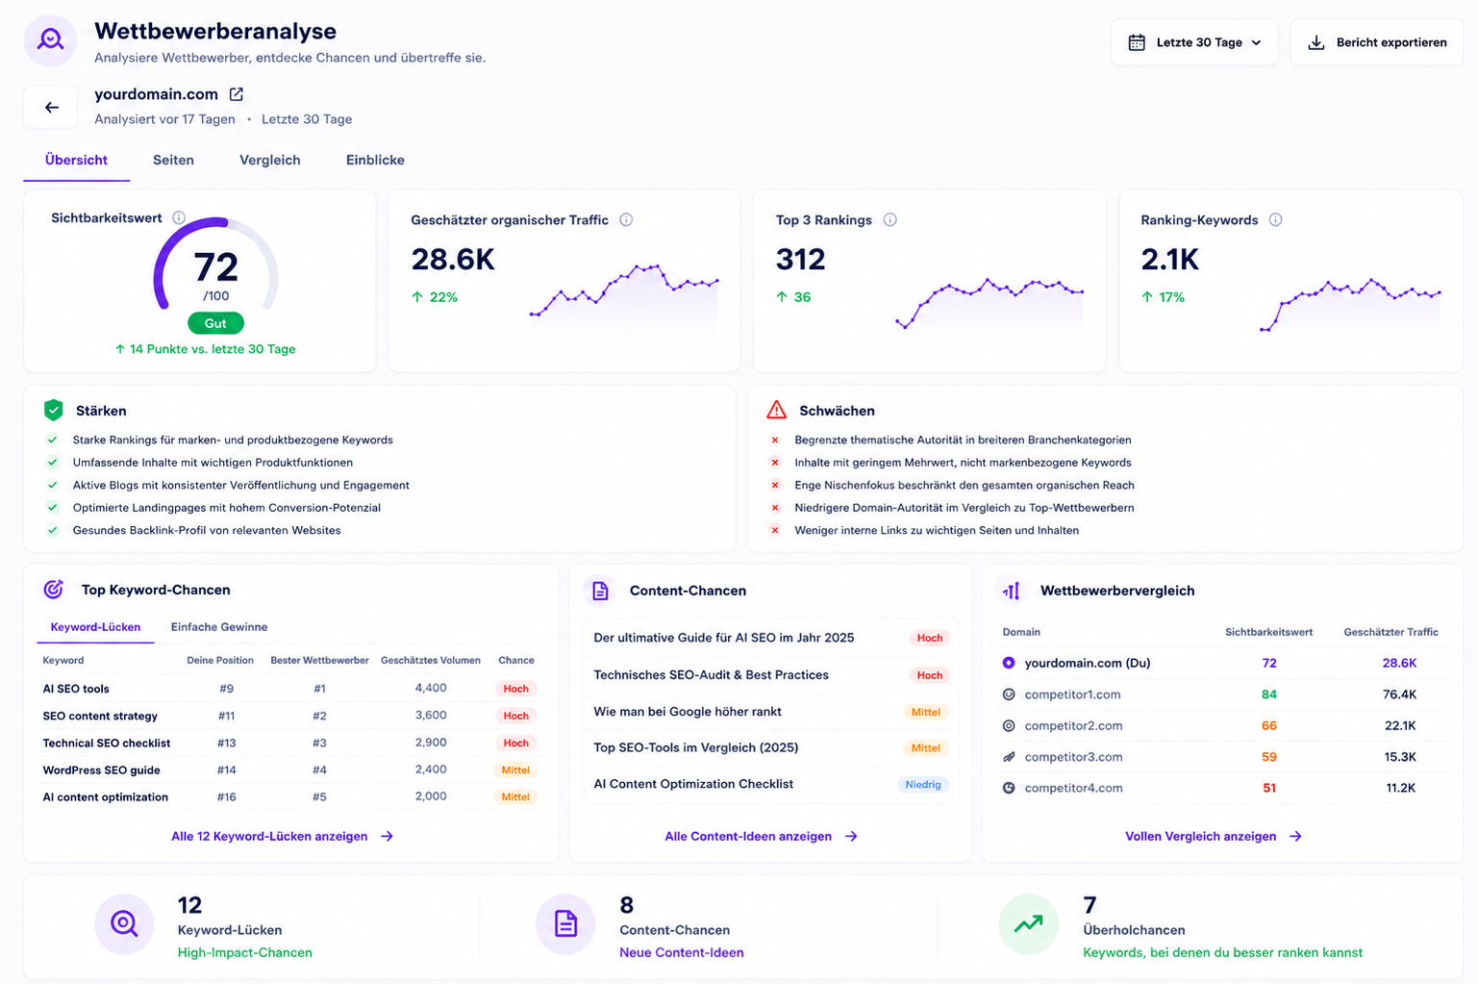The height and width of the screenshot is (984, 1478).
Task: Click the green shield Stärken icon
Action: [x=54, y=411]
